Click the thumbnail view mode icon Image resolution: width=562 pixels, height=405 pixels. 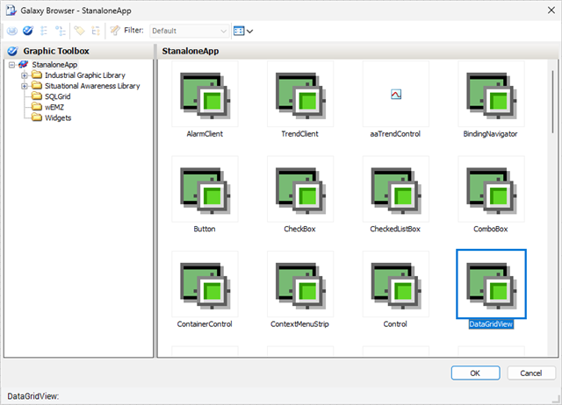[239, 31]
